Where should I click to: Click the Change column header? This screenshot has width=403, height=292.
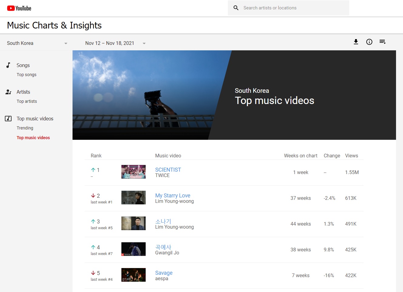[332, 156]
